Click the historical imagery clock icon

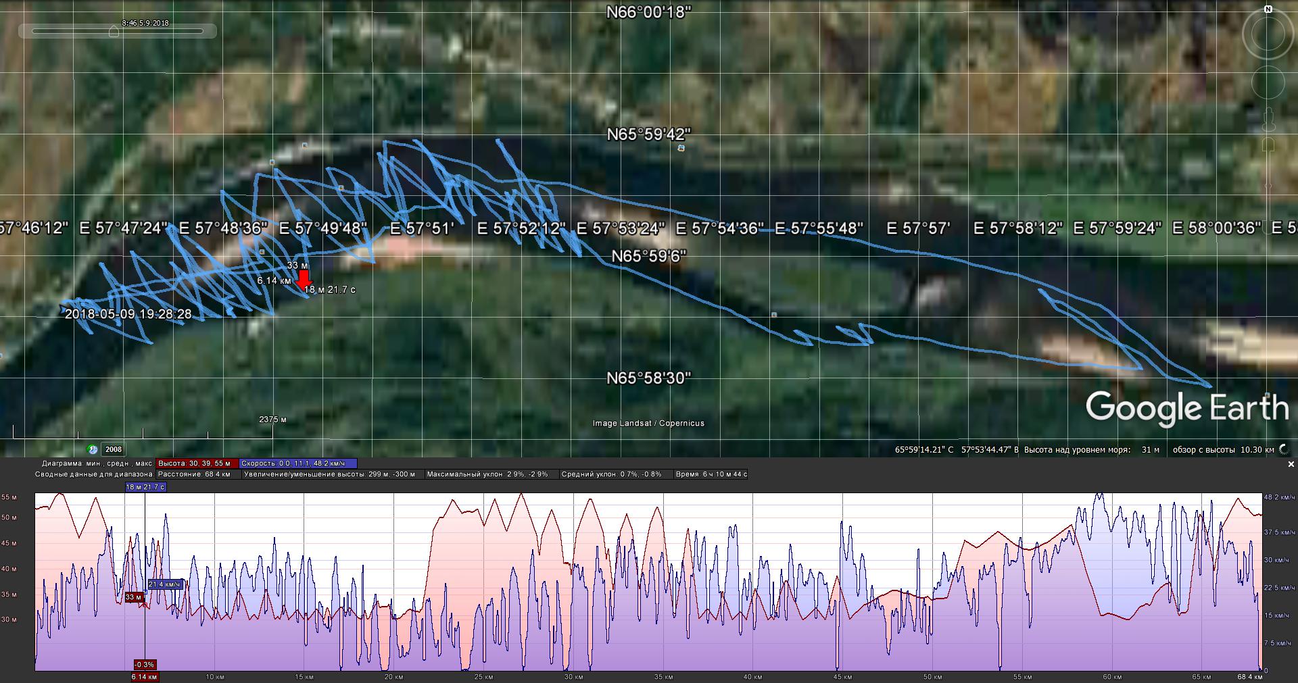tap(93, 449)
